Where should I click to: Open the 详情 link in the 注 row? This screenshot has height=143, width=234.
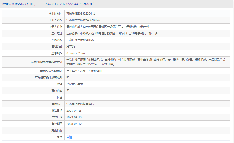pyautogui.click(x=69, y=137)
